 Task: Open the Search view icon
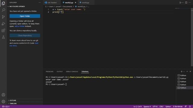3,10
